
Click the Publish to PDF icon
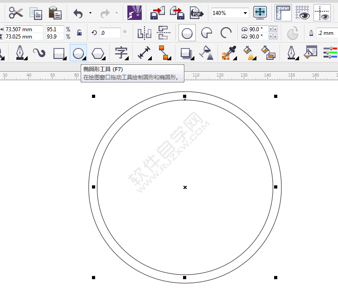pyautogui.click(x=196, y=13)
